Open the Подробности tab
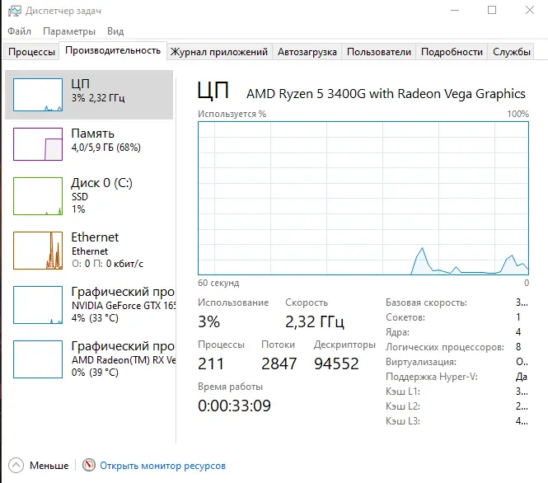 pyautogui.click(x=452, y=52)
